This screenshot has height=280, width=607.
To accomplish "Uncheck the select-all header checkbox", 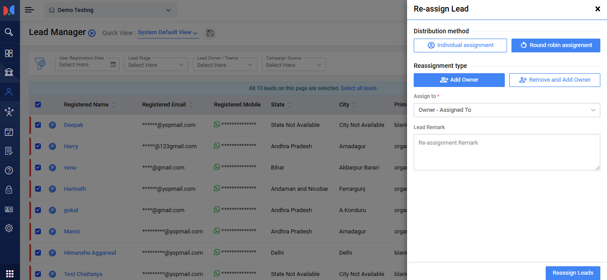I will click(x=38, y=105).
